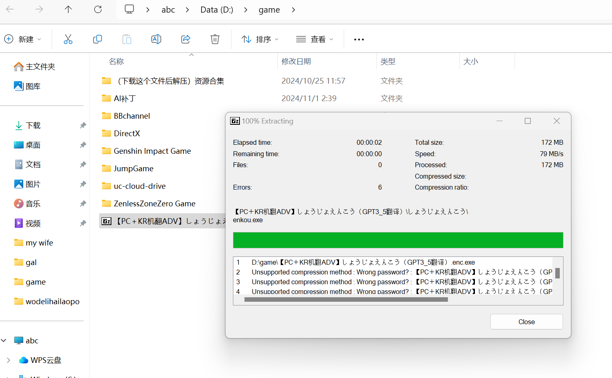Click the Rename icon in the toolbar
The image size is (612, 378).
click(156, 39)
